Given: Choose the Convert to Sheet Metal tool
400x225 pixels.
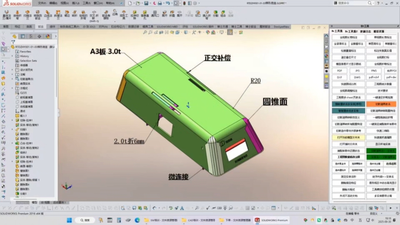Looking at the screenshot, I should pos(38,15).
